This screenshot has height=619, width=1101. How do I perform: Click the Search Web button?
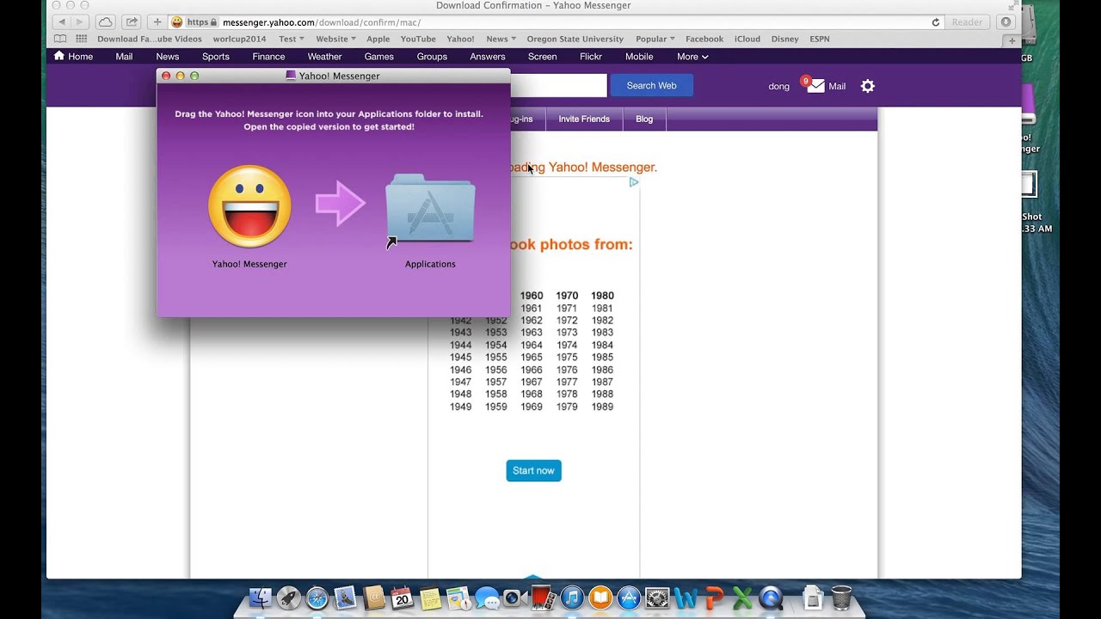point(651,85)
